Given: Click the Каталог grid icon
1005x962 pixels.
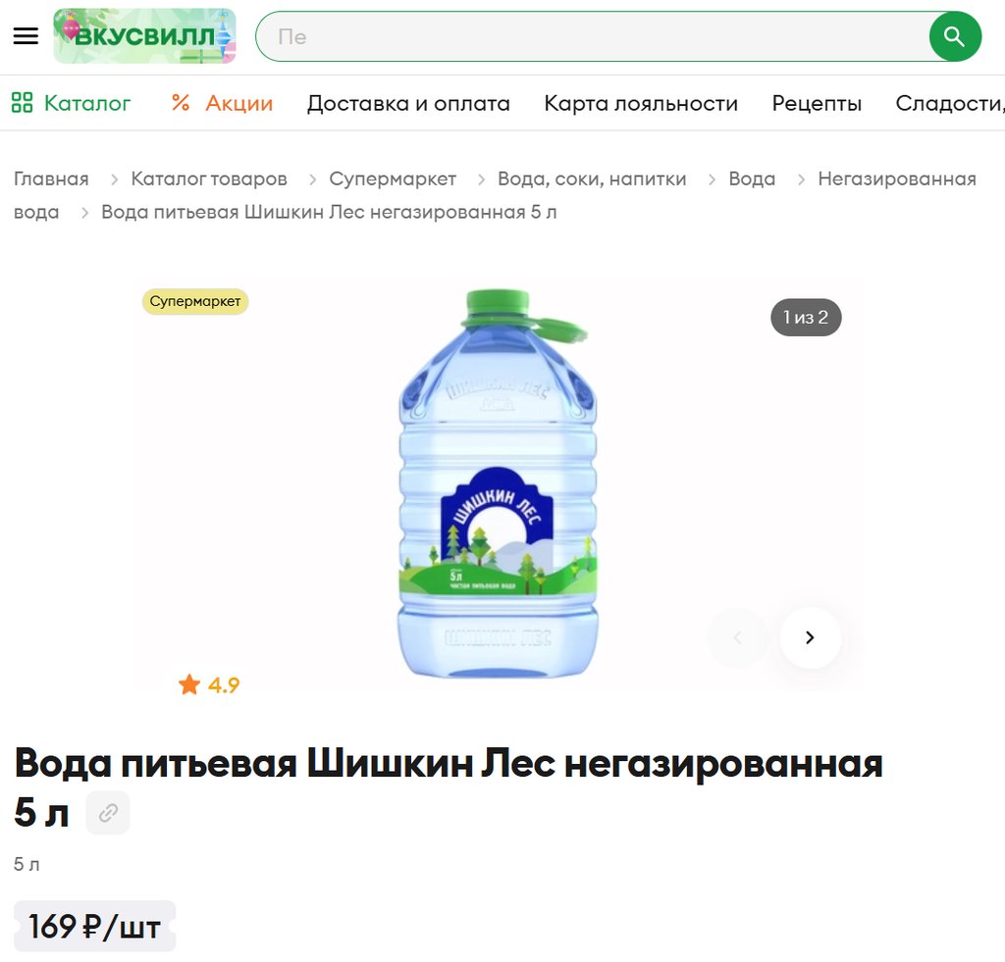Looking at the screenshot, I should 22,103.
